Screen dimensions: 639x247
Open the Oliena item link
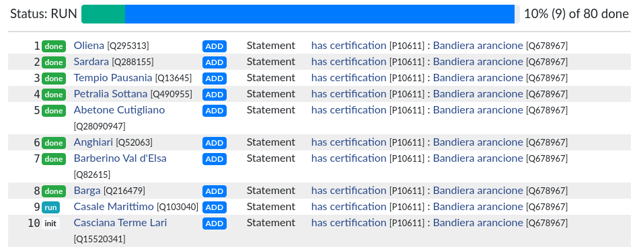[89, 46]
